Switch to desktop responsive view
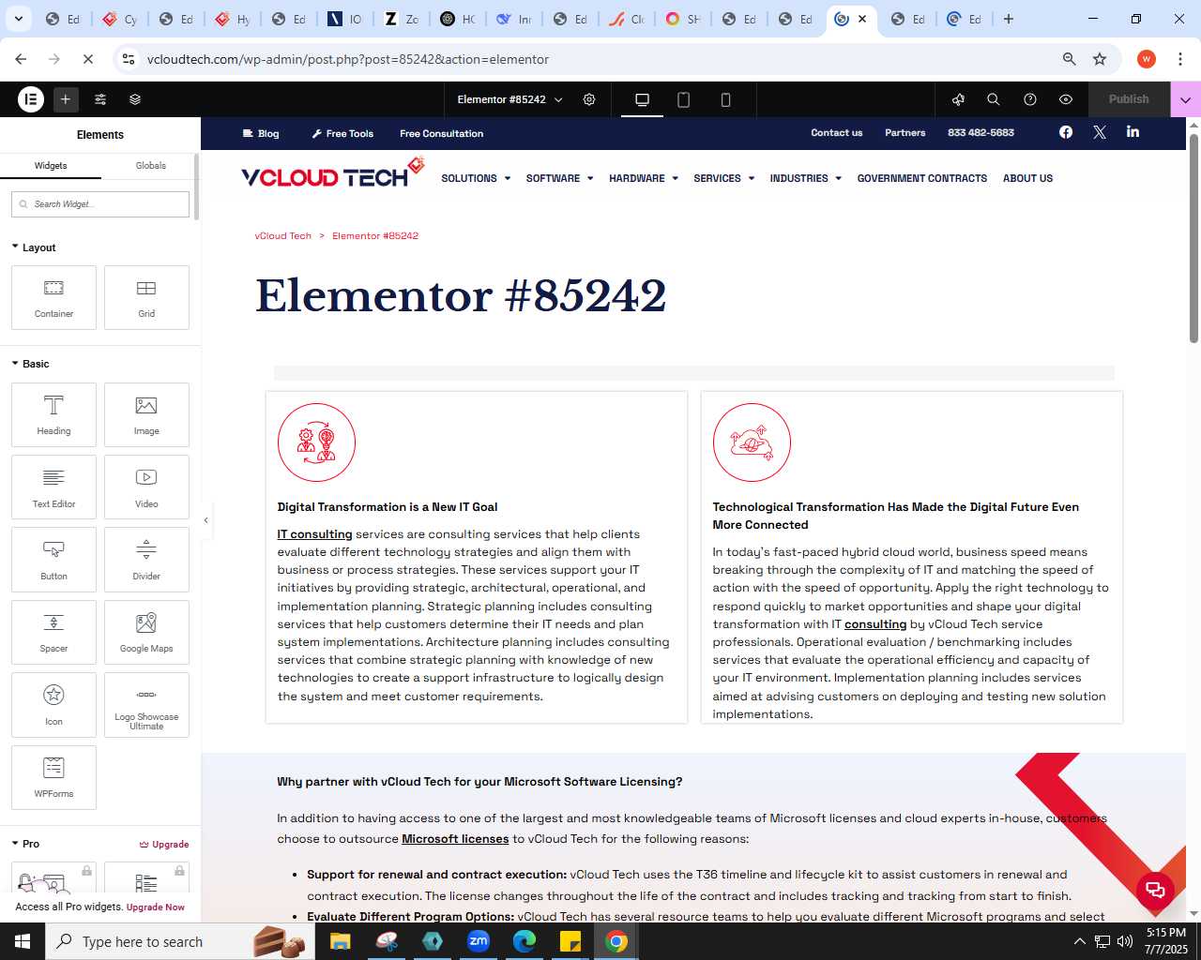 tap(643, 99)
